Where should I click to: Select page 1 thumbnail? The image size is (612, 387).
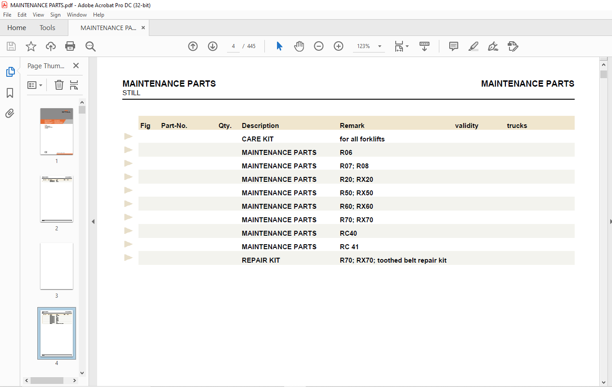57,131
